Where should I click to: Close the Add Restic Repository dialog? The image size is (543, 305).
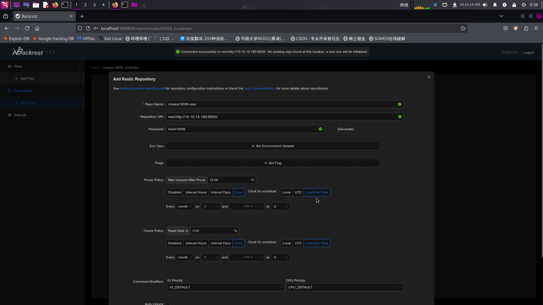click(429, 77)
